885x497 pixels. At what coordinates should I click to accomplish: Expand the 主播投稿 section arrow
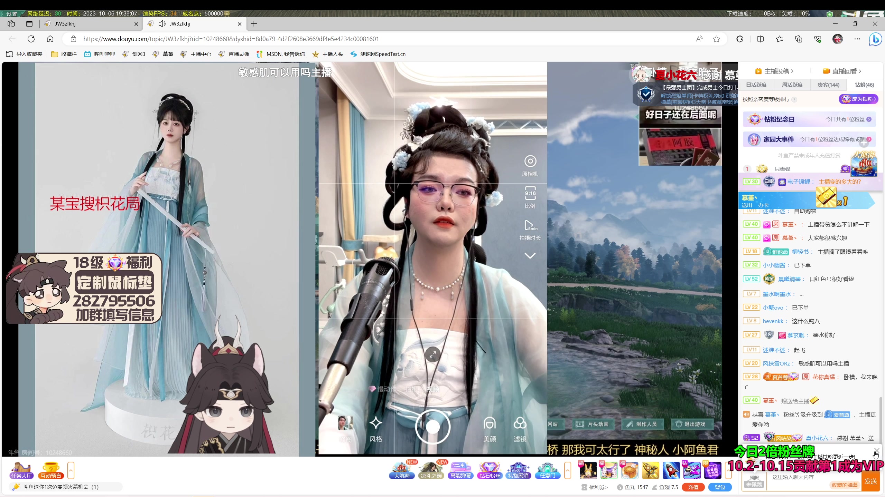(x=792, y=71)
